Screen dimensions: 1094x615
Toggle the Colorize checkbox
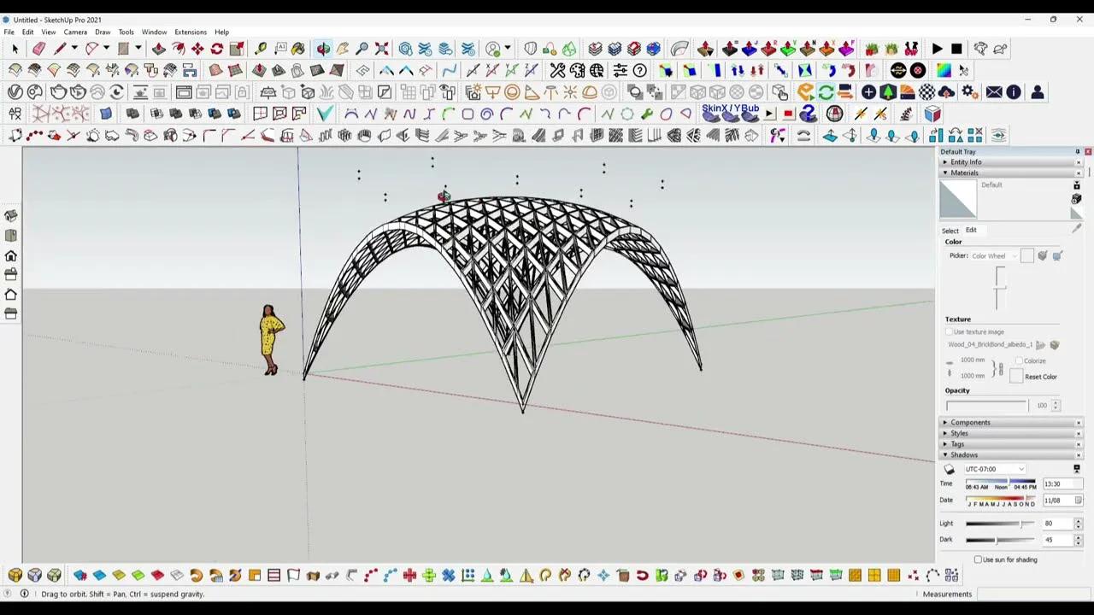tap(1020, 361)
